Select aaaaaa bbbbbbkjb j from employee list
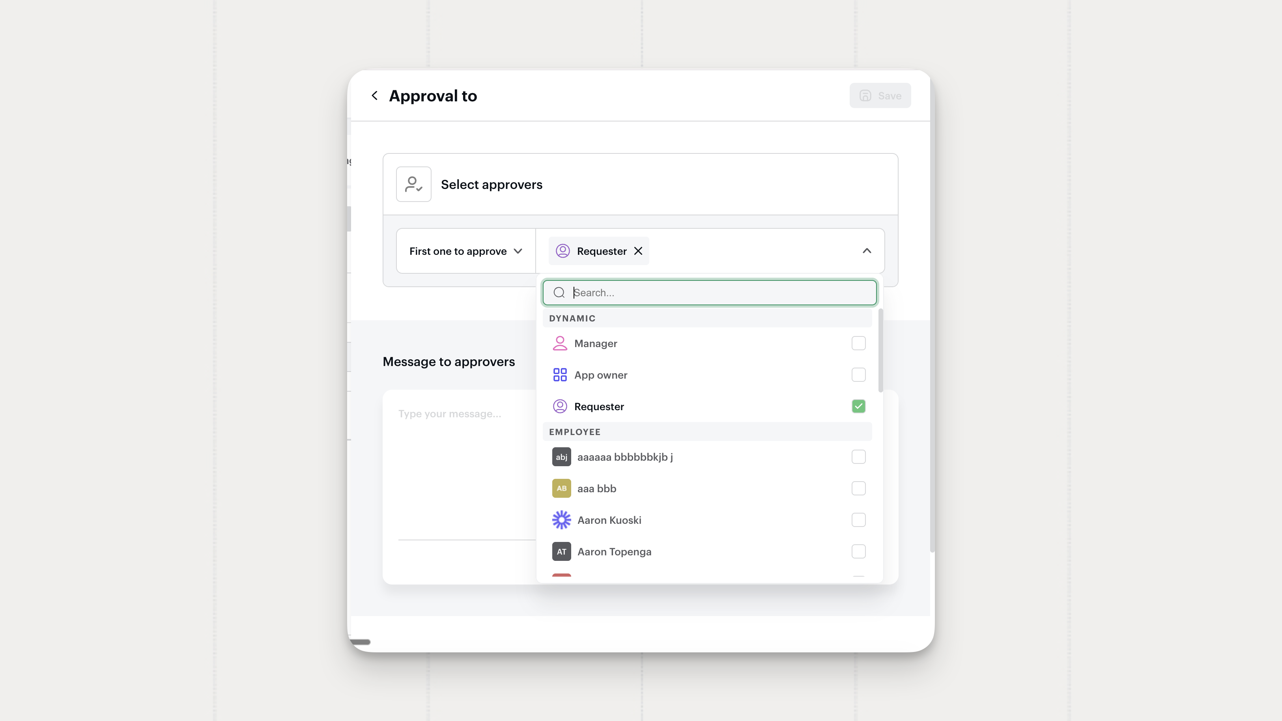This screenshot has height=721, width=1282. pyautogui.click(x=624, y=457)
